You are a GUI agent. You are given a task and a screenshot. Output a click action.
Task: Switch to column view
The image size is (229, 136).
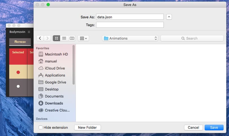click(72, 38)
